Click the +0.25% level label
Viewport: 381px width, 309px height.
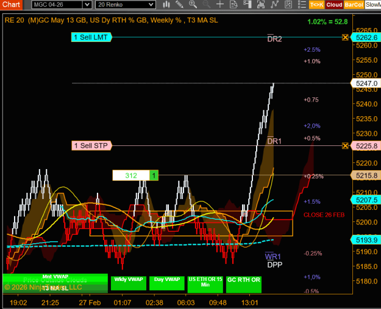point(314,176)
